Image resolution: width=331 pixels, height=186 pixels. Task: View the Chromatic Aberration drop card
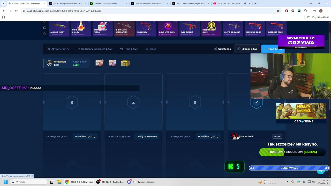click(124, 28)
